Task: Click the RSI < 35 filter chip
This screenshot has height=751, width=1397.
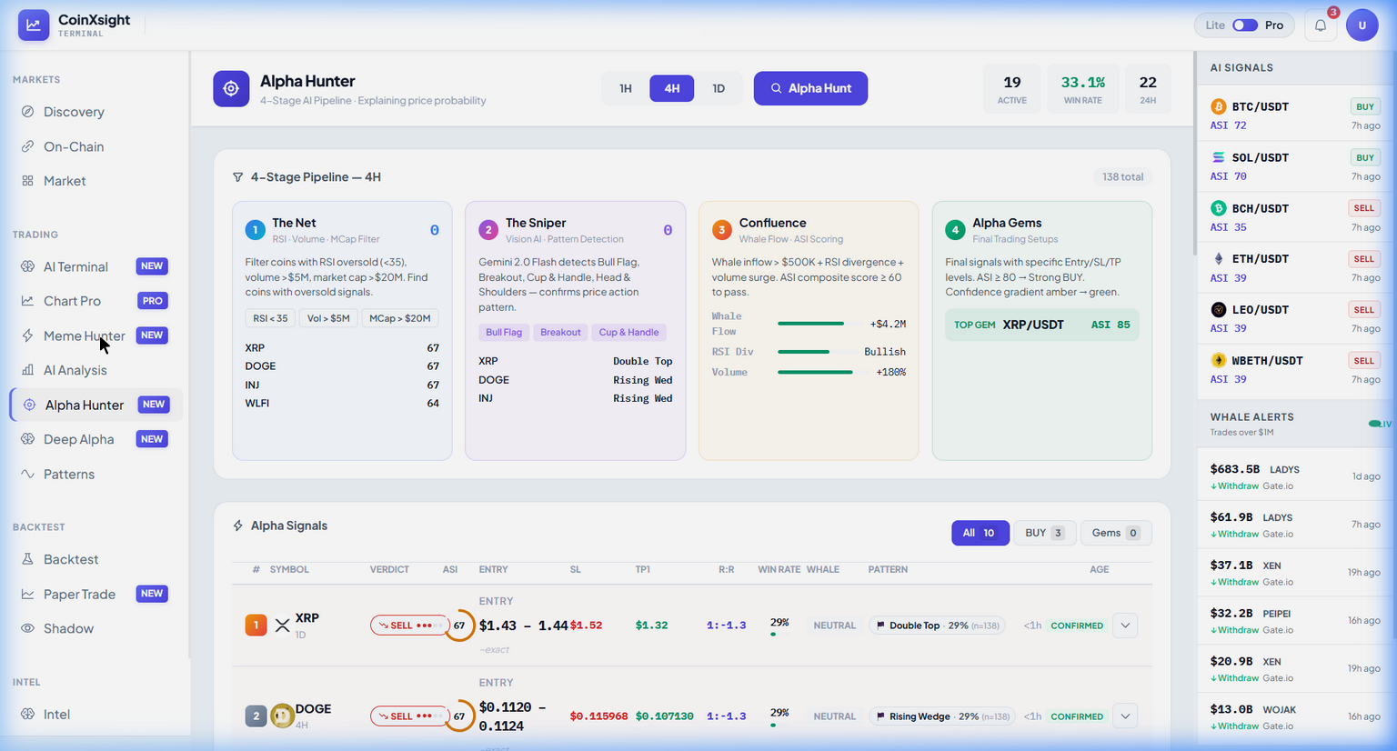Action: tap(271, 318)
